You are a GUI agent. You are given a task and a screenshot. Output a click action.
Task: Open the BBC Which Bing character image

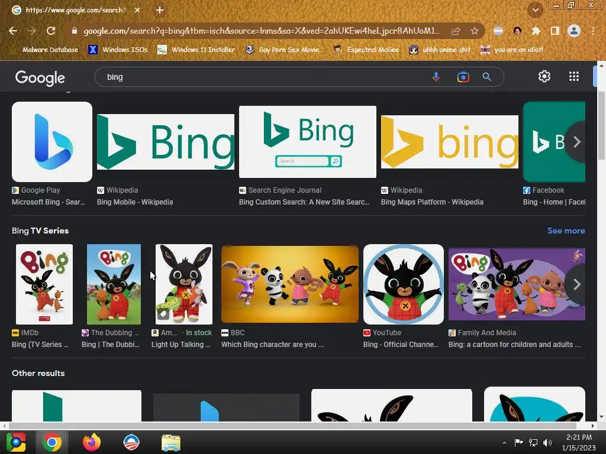pyautogui.click(x=290, y=284)
